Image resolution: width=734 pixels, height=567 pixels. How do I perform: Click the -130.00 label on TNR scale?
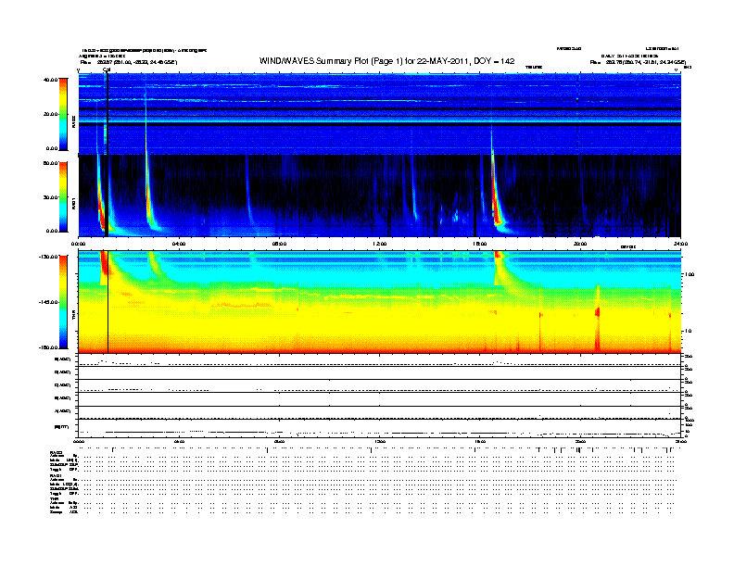(48, 257)
